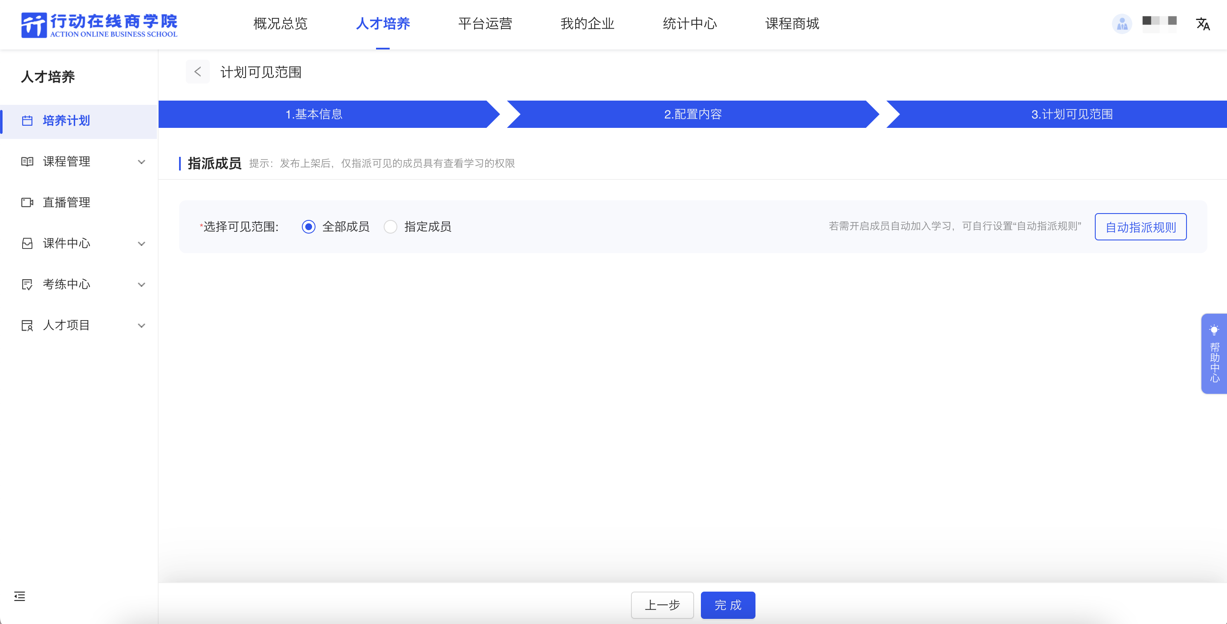Open the 概况总览 top menu

(281, 23)
